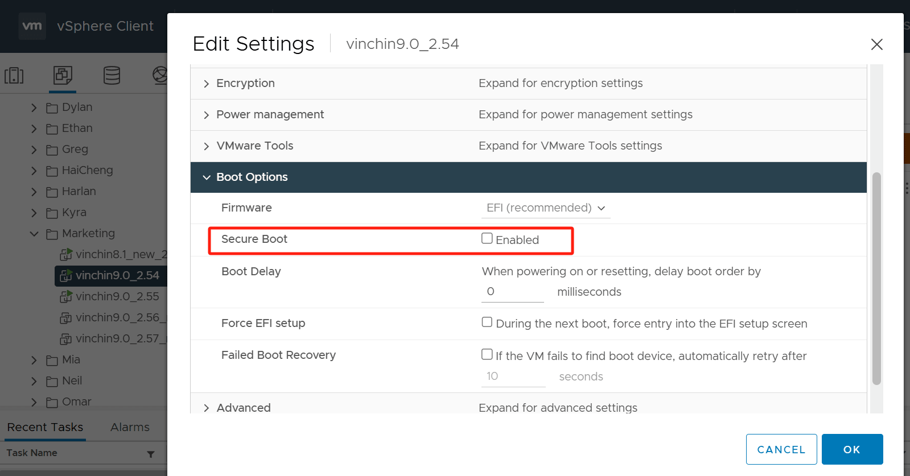The height and width of the screenshot is (476, 910).
Task: Click the CANCEL button
Action: 781,449
